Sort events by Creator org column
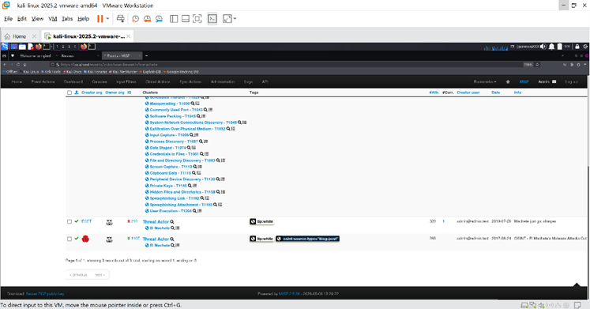Image resolution: width=590 pixels, height=309 pixels. [x=92, y=92]
